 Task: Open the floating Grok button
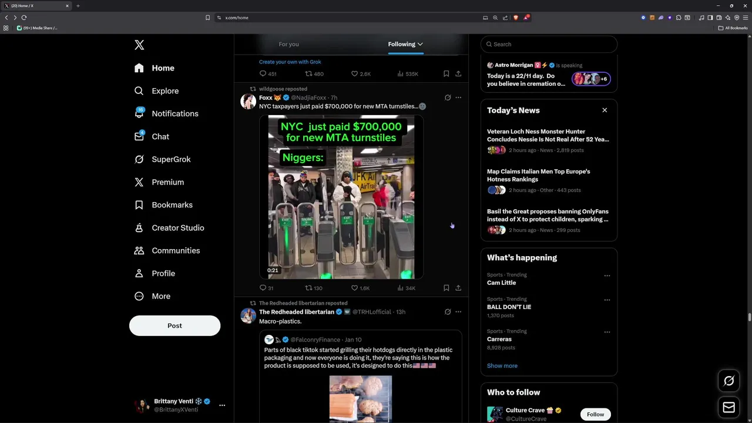tap(729, 381)
